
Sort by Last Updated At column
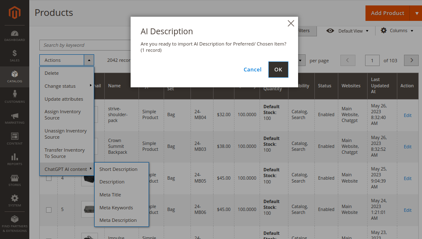pyautogui.click(x=382, y=86)
